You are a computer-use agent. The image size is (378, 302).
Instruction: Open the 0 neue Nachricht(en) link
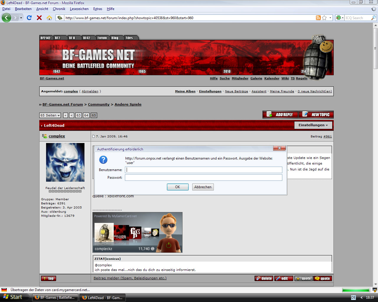315,91
